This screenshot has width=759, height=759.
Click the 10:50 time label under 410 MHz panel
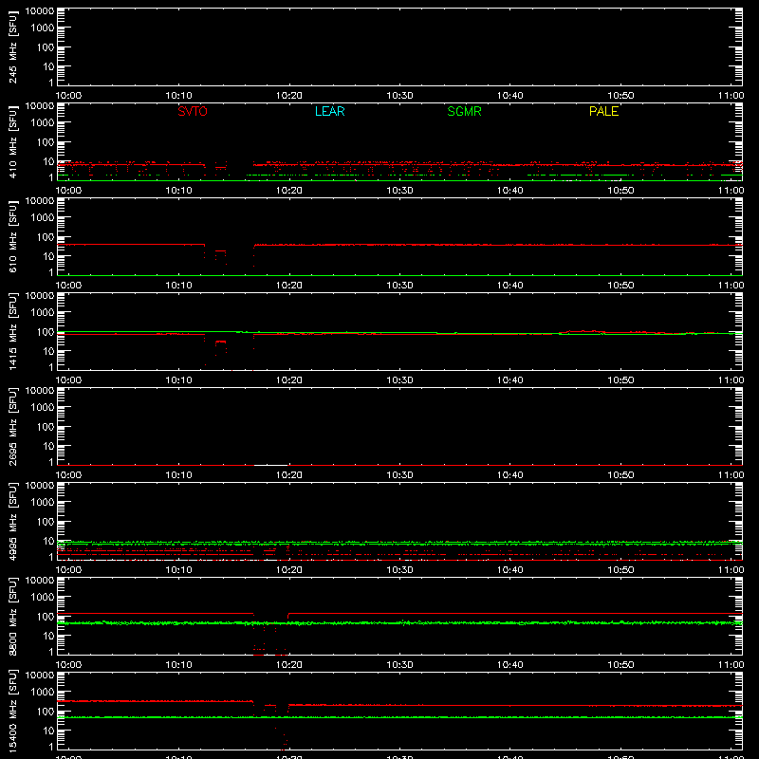pyautogui.click(x=620, y=191)
